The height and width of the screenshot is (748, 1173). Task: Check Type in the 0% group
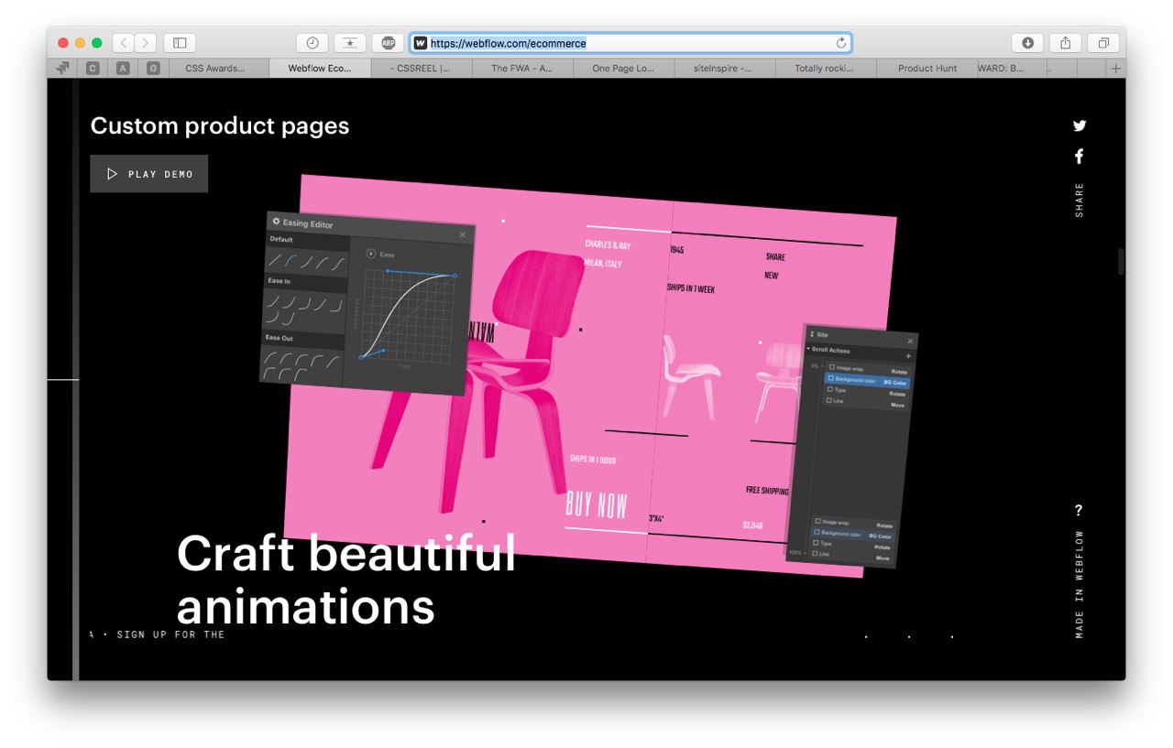coord(830,389)
